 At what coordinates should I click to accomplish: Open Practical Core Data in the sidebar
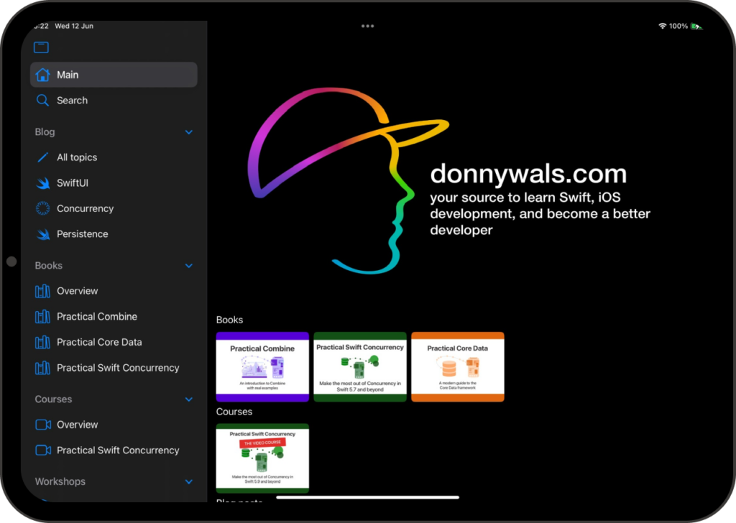coord(114,343)
